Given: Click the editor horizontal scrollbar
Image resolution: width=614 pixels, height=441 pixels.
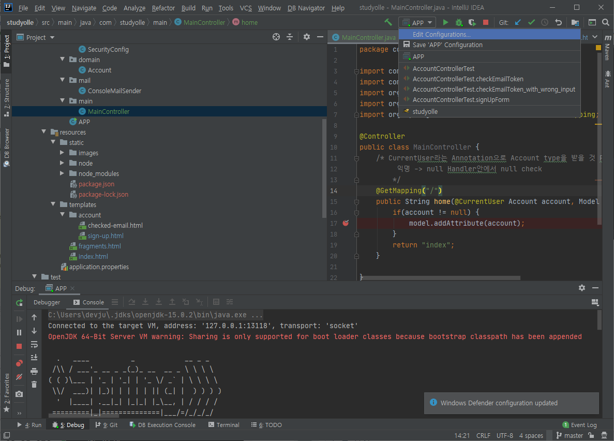Looking at the screenshot, I should coord(440,278).
